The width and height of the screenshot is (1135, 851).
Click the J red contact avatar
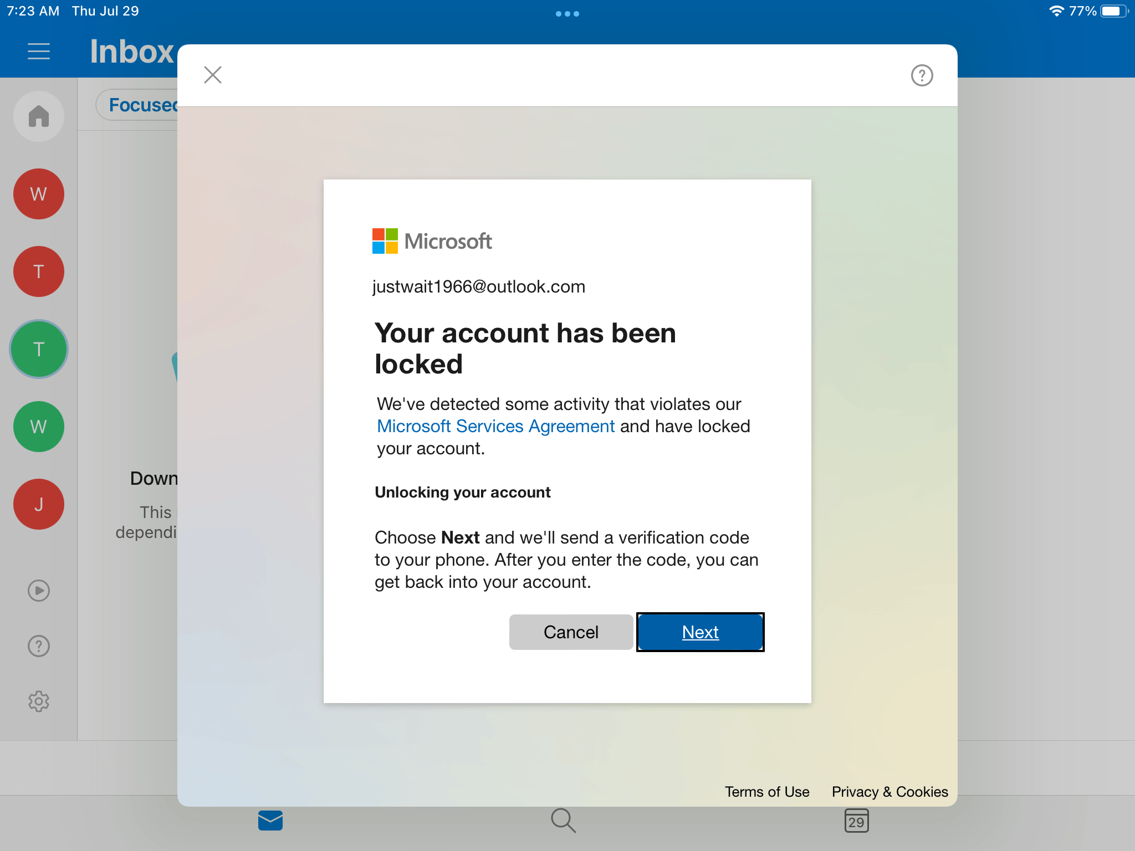tap(39, 503)
